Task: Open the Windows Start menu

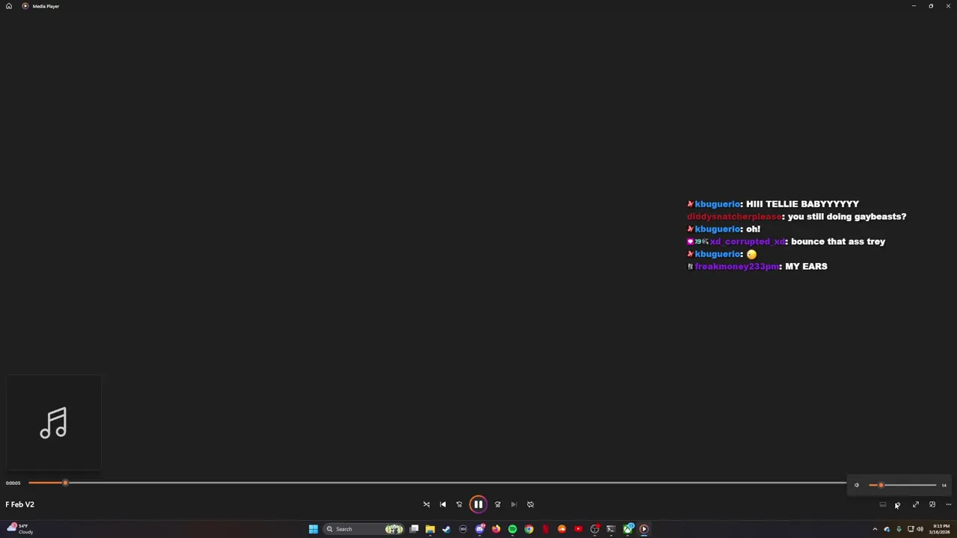Action: 313,529
